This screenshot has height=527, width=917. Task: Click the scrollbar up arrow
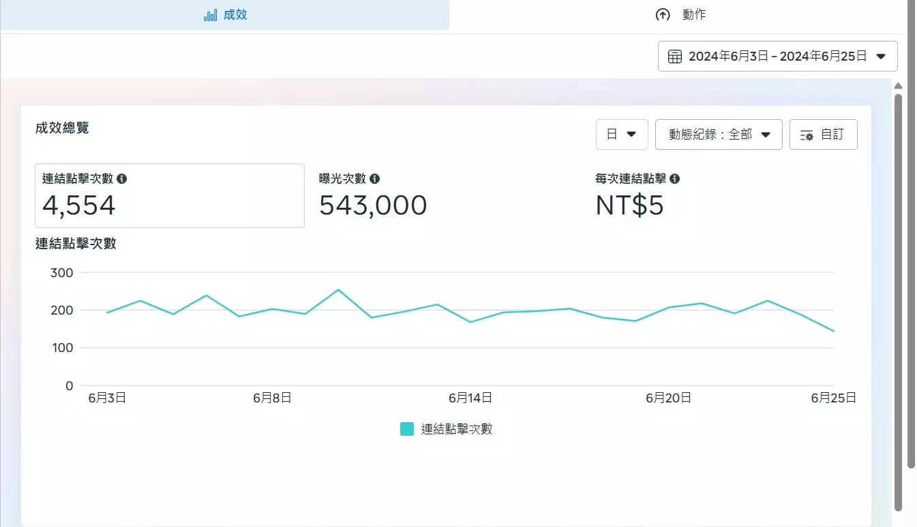tap(898, 86)
